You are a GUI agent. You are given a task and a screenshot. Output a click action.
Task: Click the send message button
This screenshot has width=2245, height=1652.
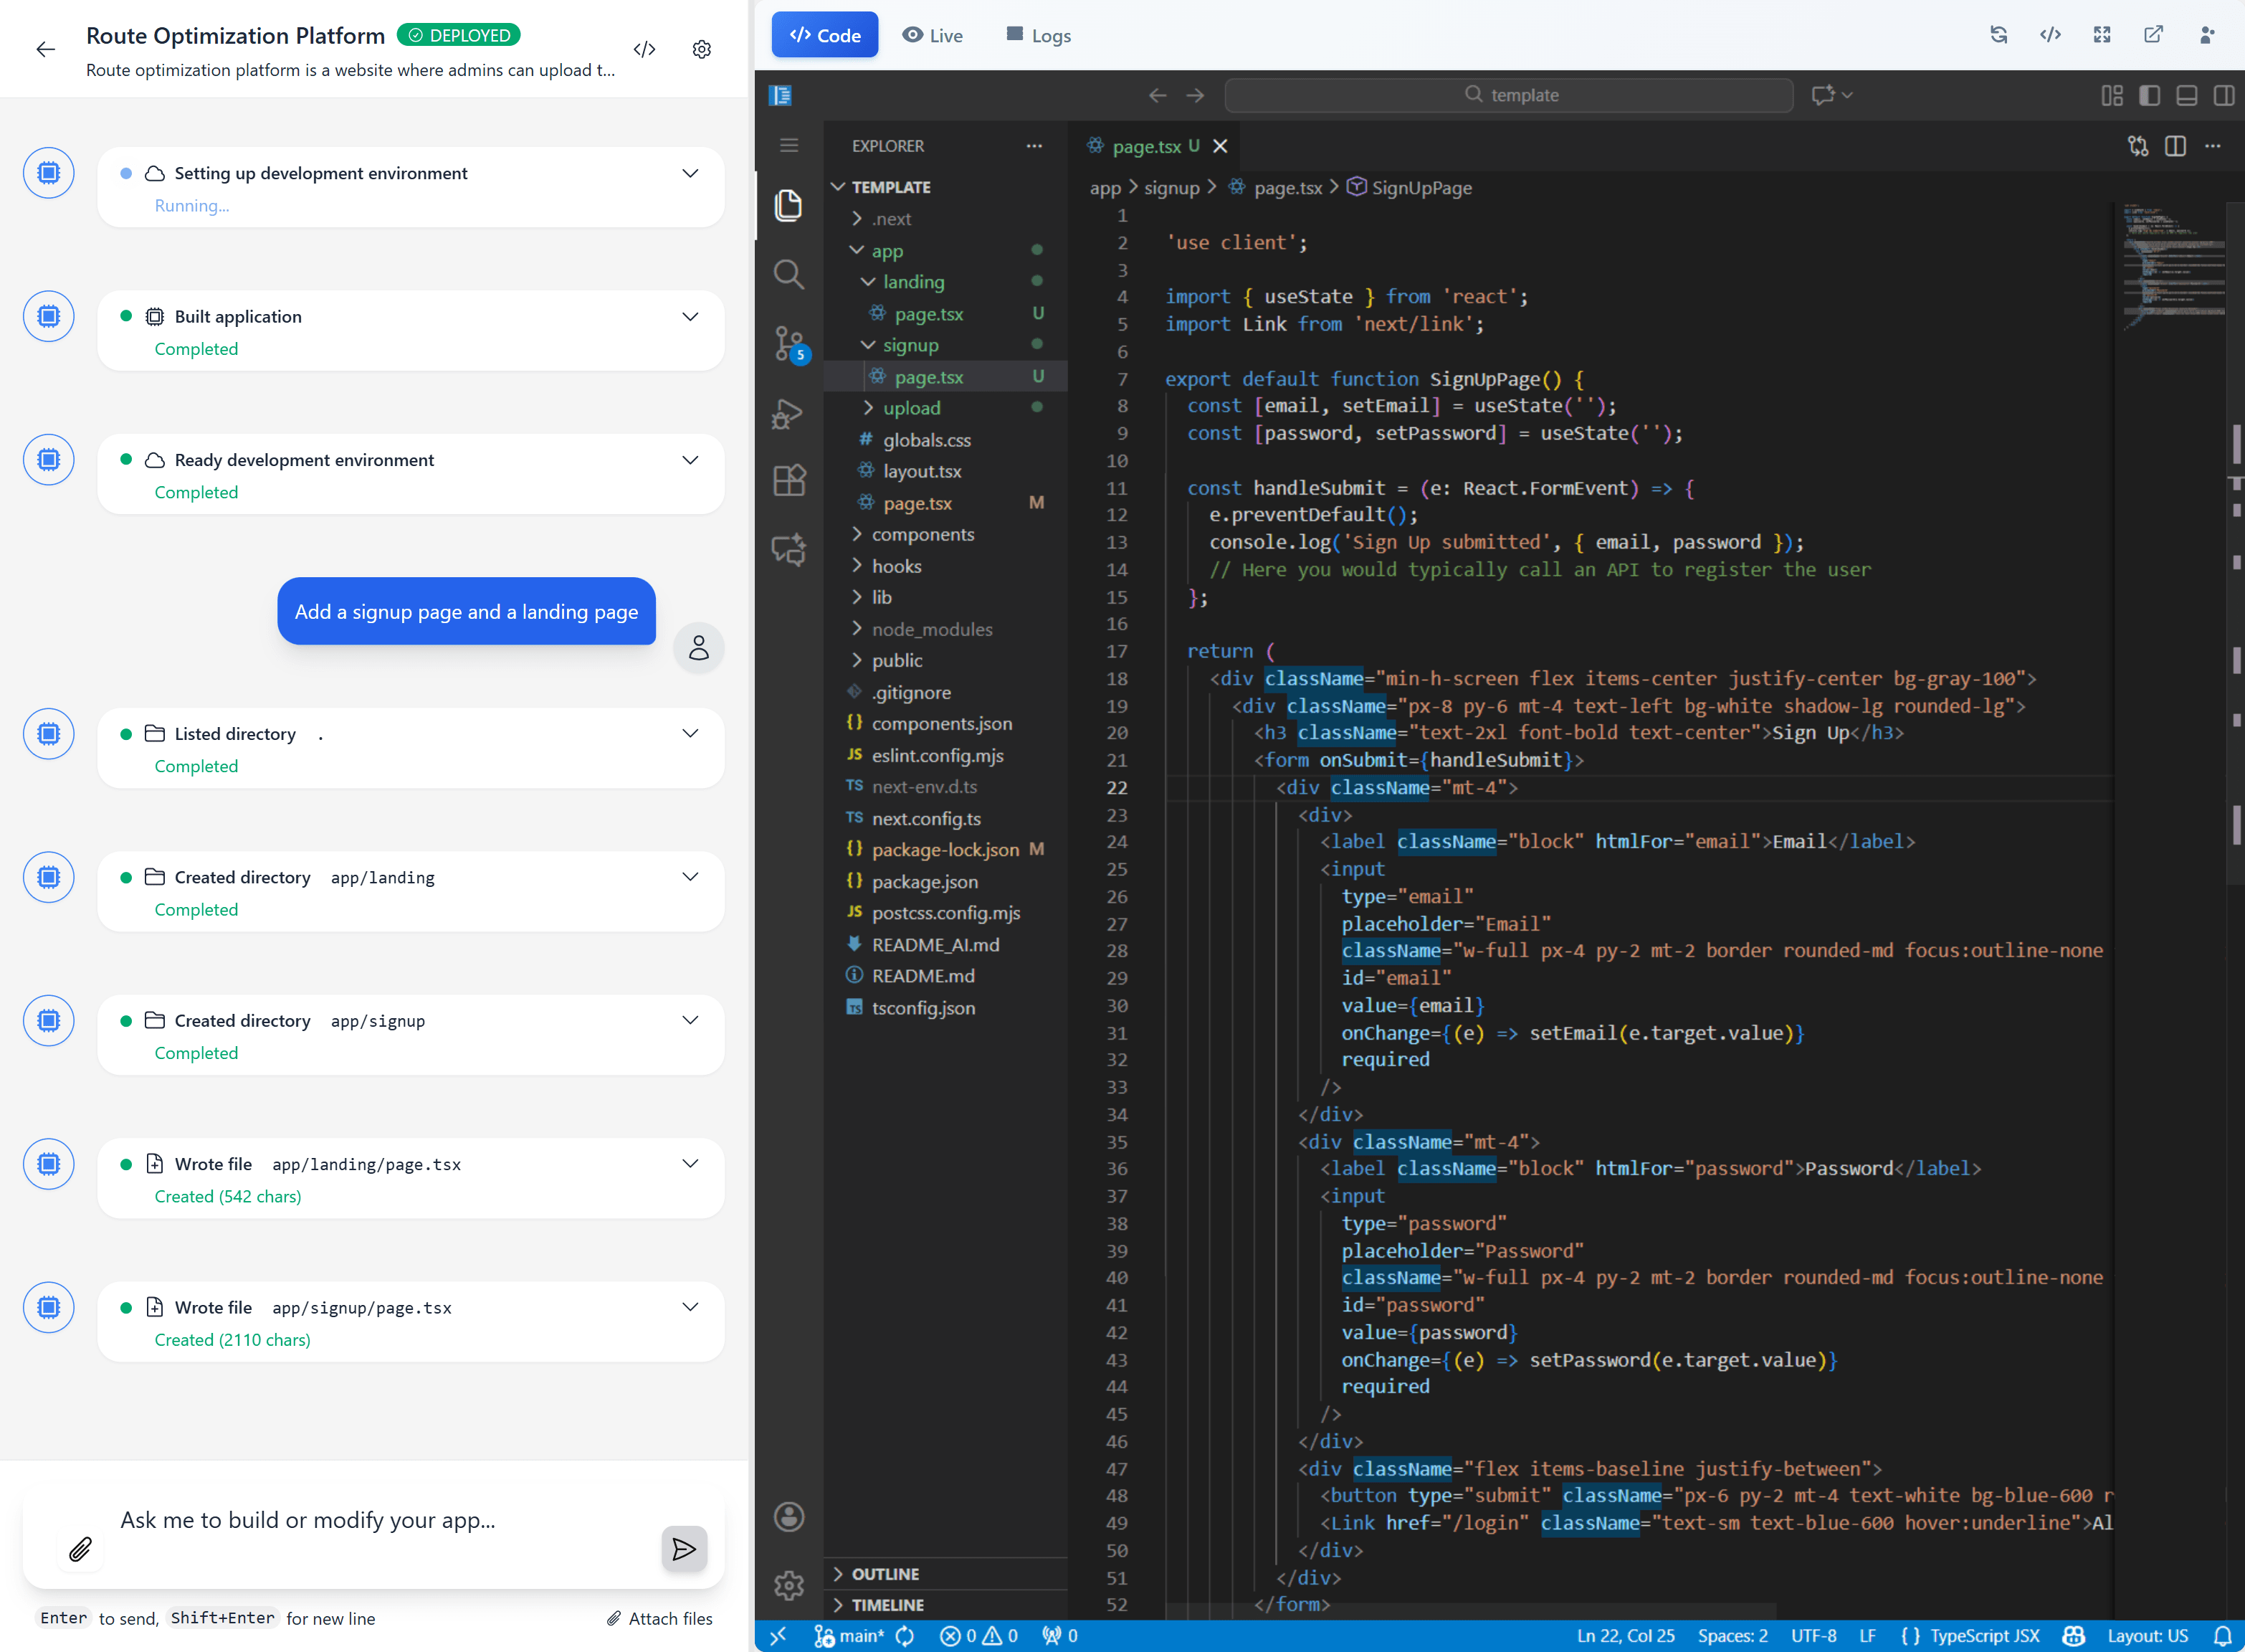[x=684, y=1548]
